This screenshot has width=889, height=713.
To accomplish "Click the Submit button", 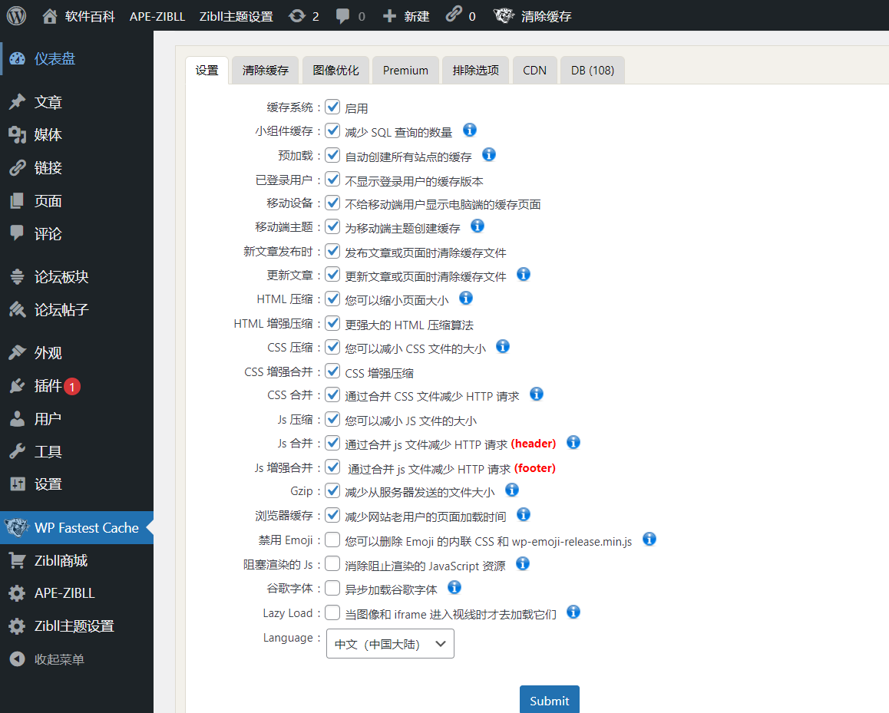I will [549, 700].
